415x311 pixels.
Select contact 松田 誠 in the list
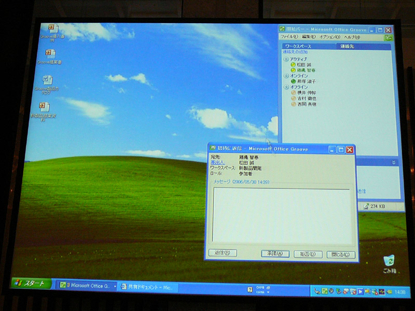pos(304,64)
